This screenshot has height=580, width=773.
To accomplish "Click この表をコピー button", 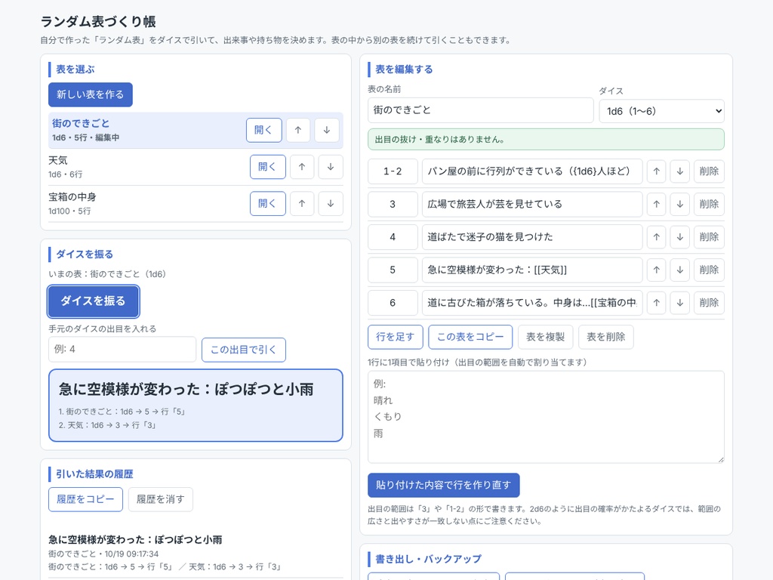I will pyautogui.click(x=470, y=337).
